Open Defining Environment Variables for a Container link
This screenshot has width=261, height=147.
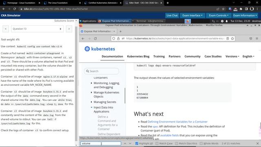[x=177, y=122]
